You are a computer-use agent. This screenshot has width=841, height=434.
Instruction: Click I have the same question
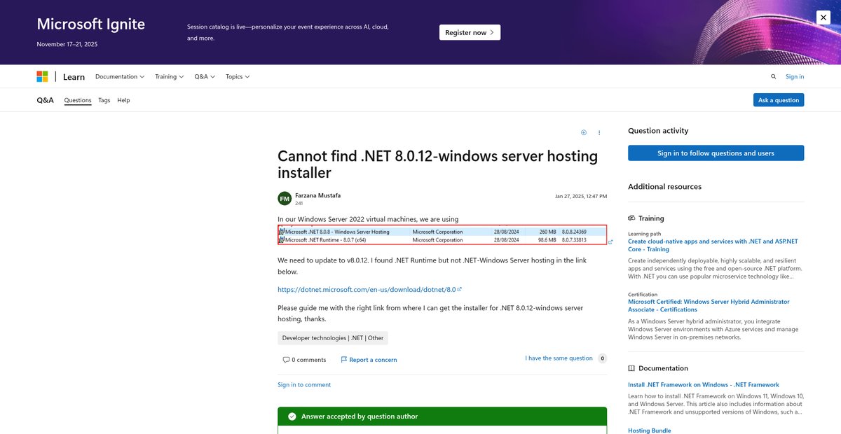pyautogui.click(x=559, y=358)
